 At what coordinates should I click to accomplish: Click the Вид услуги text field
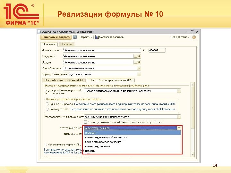coord(98,56)
